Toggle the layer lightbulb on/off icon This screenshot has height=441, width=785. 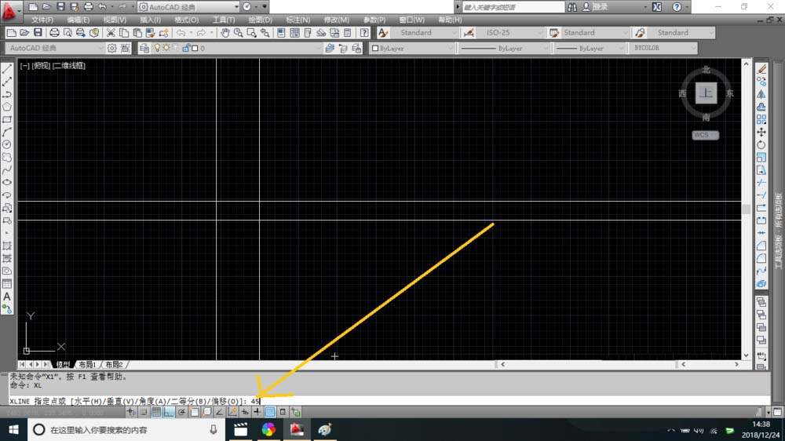pyautogui.click(x=157, y=48)
